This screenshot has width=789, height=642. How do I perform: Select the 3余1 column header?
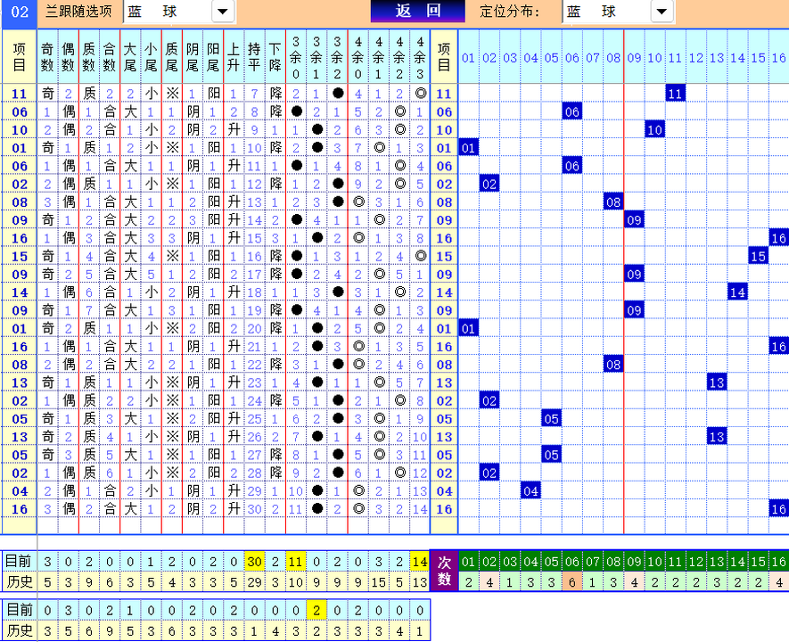tap(316, 56)
